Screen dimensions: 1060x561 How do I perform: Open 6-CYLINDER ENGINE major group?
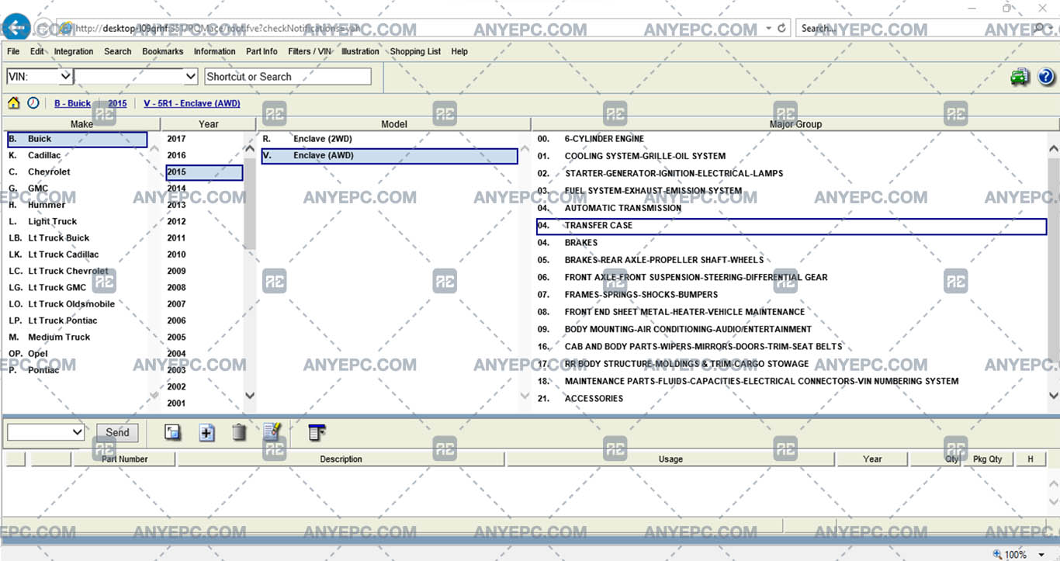click(x=604, y=139)
